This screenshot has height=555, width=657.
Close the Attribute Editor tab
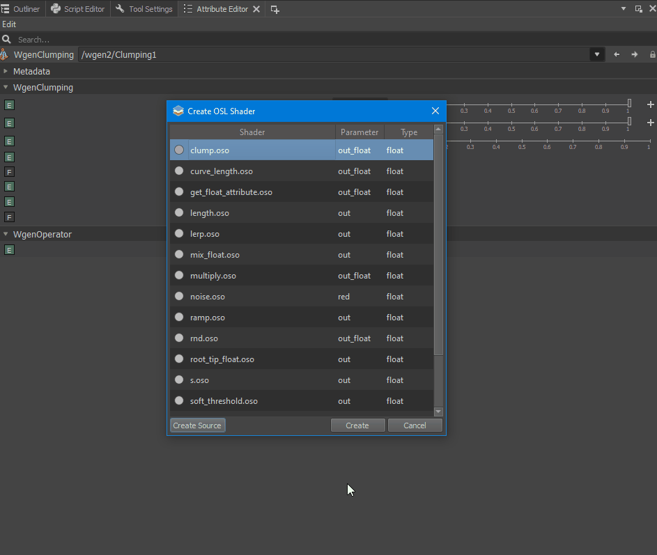(256, 9)
